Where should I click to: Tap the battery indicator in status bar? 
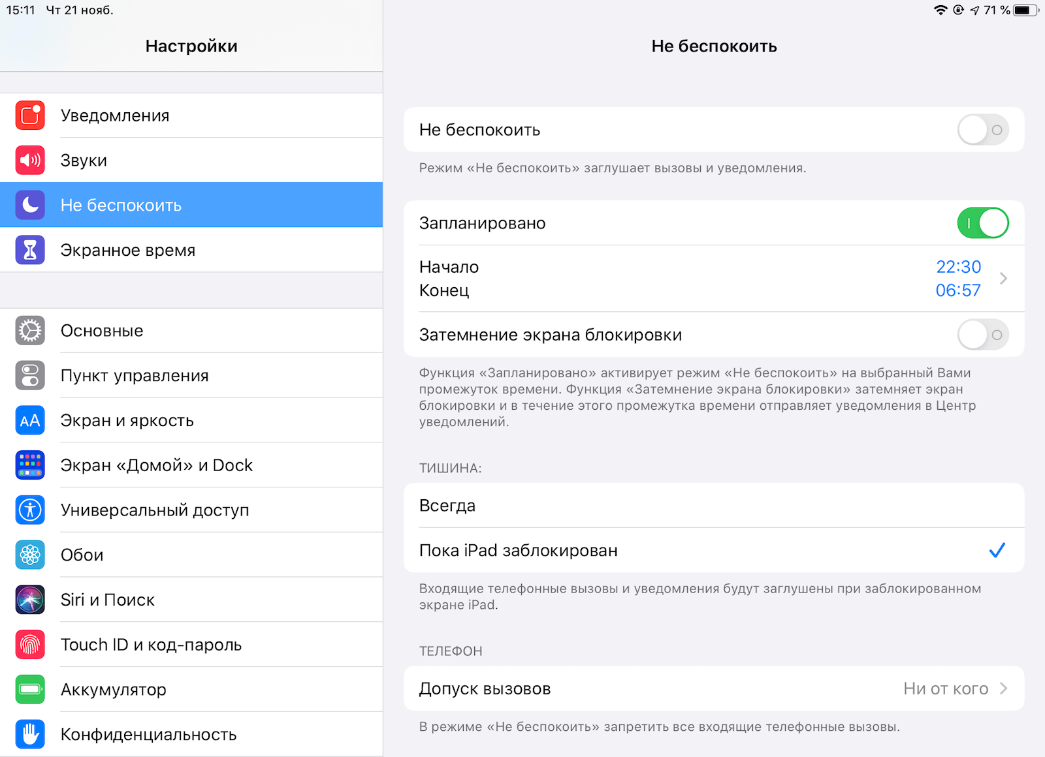pos(1025,10)
